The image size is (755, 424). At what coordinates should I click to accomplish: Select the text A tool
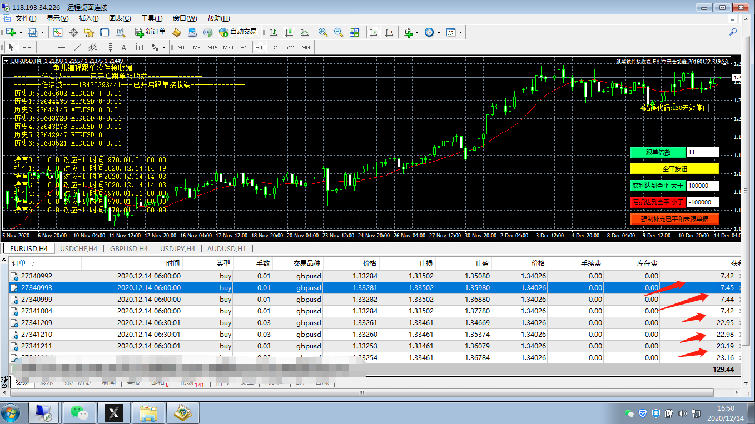coord(123,47)
